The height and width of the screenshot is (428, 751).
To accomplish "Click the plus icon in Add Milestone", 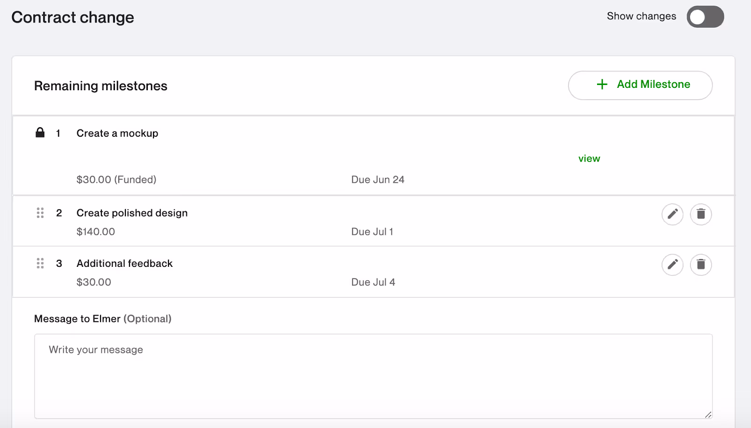I will pos(602,84).
